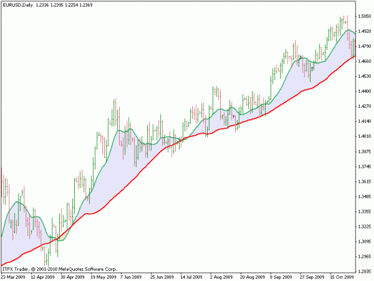
Task: Select the 20 Aug 2009 date label
Action: [x=253, y=277]
